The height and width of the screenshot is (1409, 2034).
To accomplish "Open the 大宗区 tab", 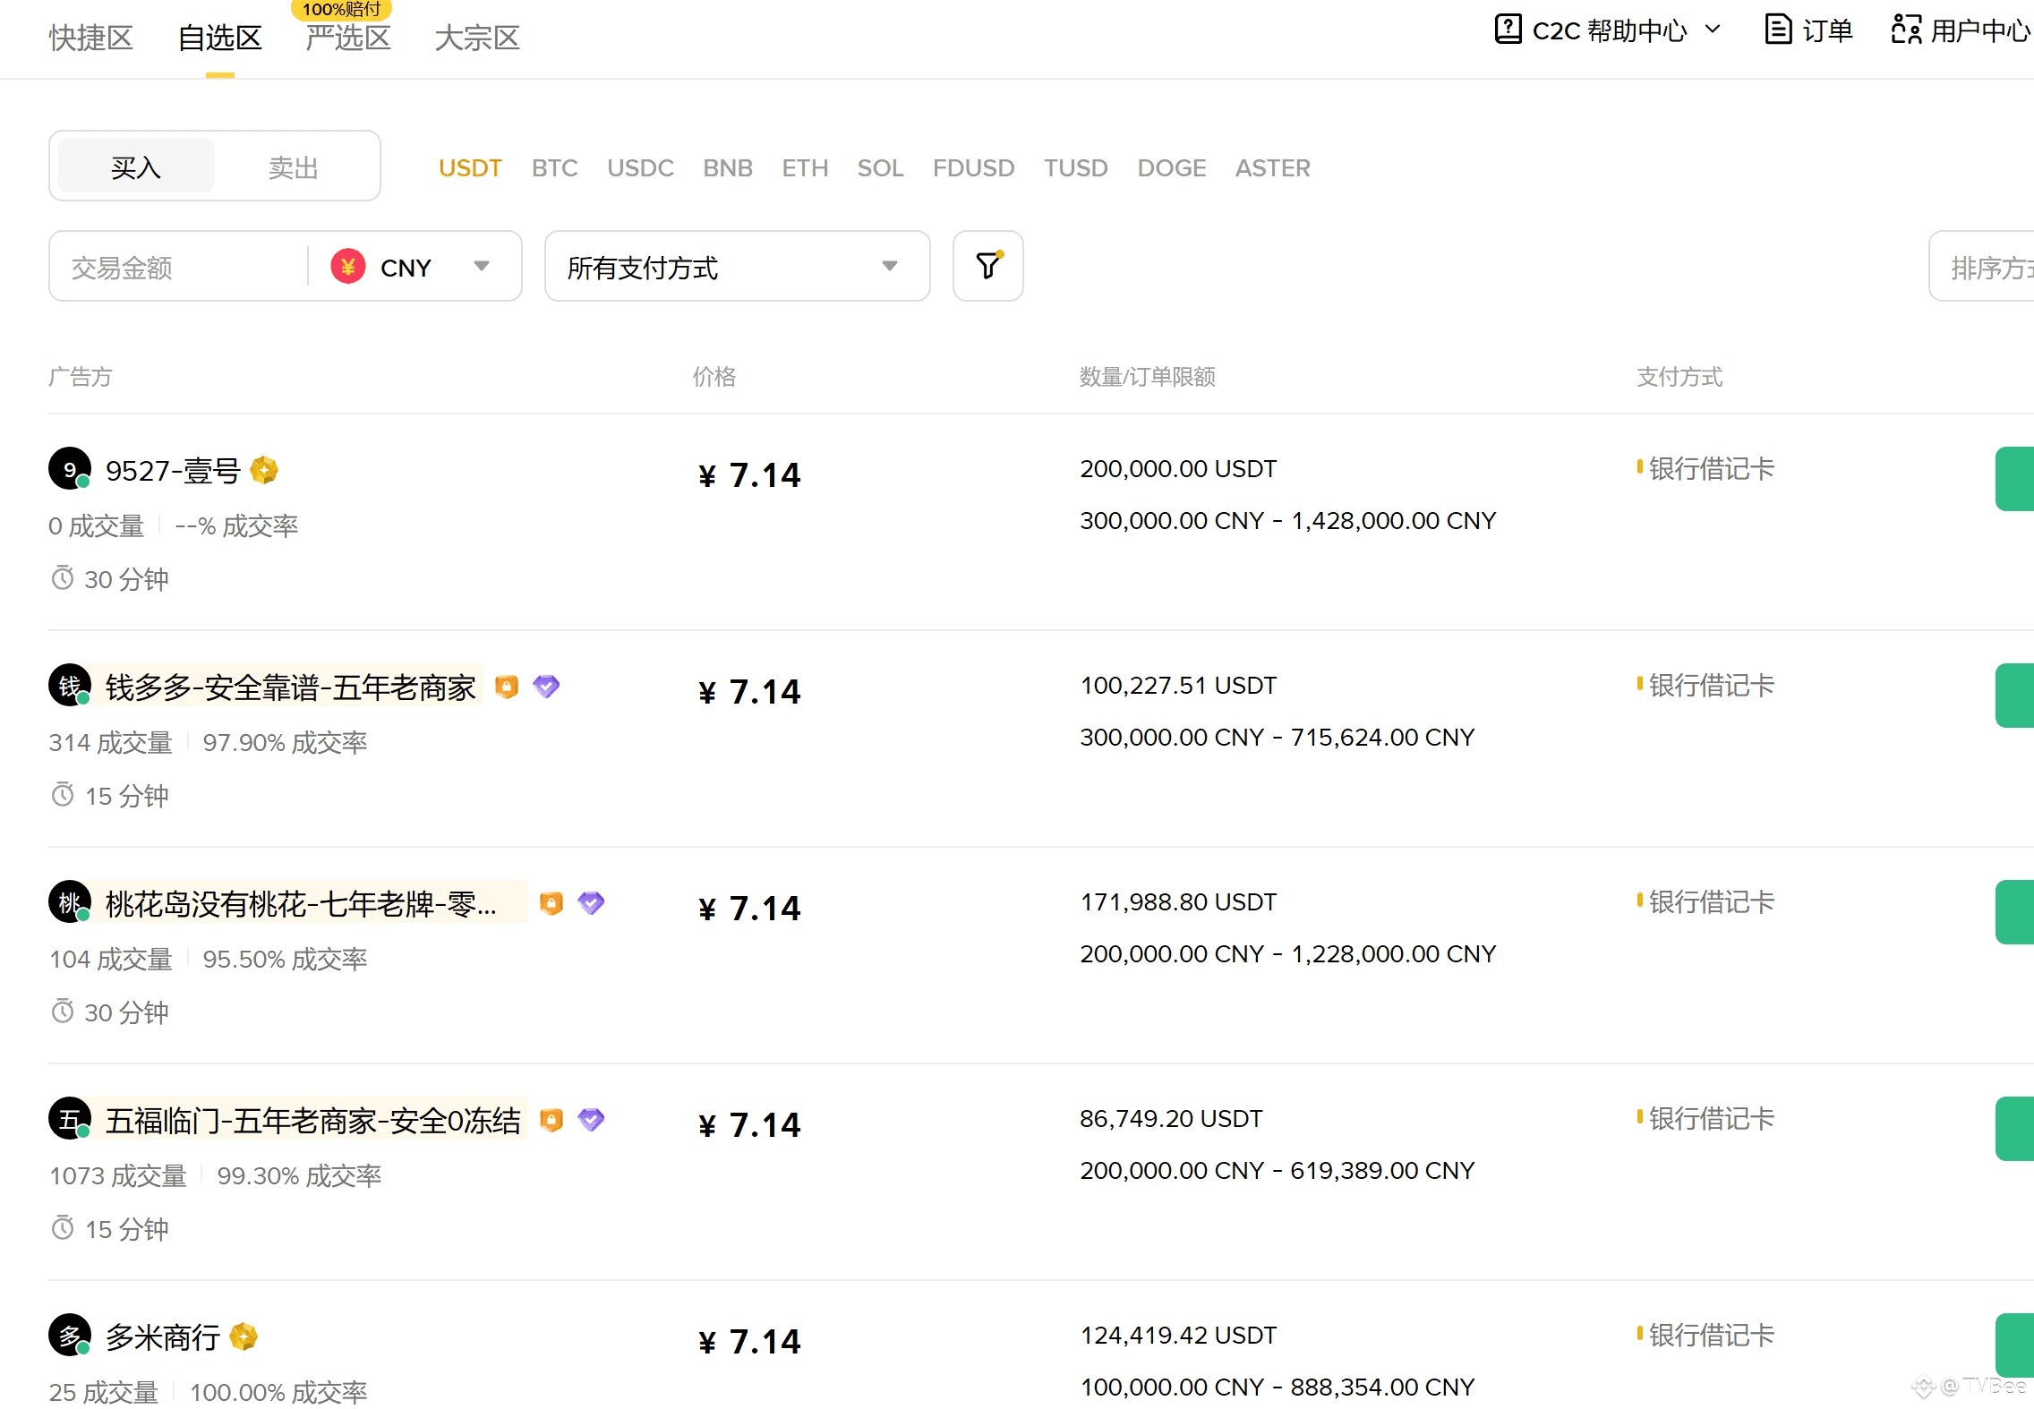I will [x=476, y=38].
